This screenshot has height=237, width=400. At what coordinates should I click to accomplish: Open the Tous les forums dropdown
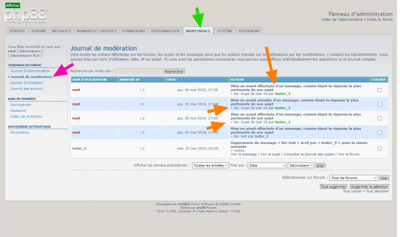(354, 178)
